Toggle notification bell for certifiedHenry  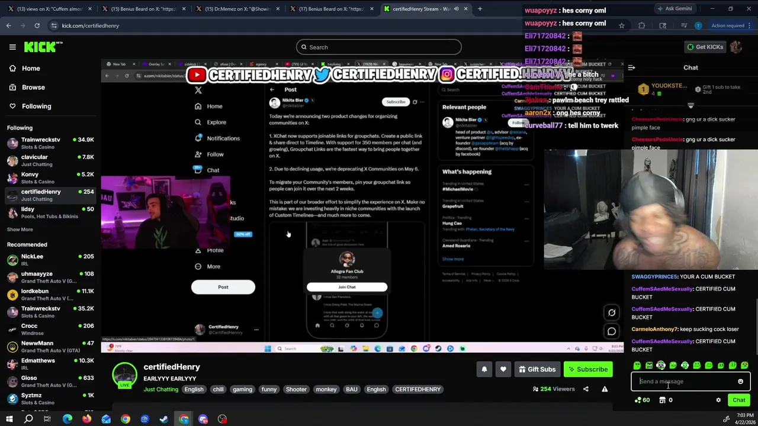pos(484,369)
